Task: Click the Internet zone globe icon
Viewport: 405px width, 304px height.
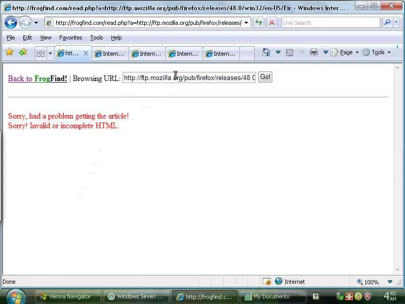Action: click(278, 281)
